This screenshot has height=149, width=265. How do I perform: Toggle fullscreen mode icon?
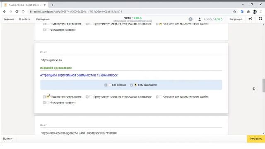click(x=260, y=19)
